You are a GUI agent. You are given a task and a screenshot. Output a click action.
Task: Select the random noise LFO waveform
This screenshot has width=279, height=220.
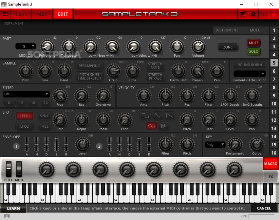pyautogui.click(x=163, y=126)
